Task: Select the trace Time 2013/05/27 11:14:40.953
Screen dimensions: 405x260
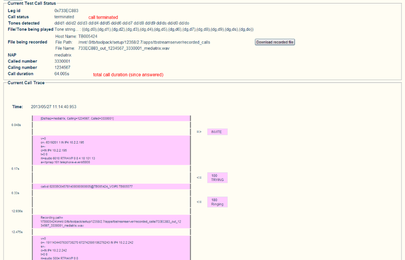Action: point(54,107)
